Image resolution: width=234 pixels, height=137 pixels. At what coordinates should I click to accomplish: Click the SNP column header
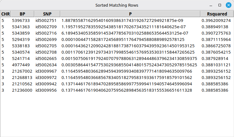pos(47,14)
